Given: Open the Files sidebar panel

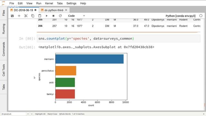Looking at the screenshot, I should click(x=4, y=13).
